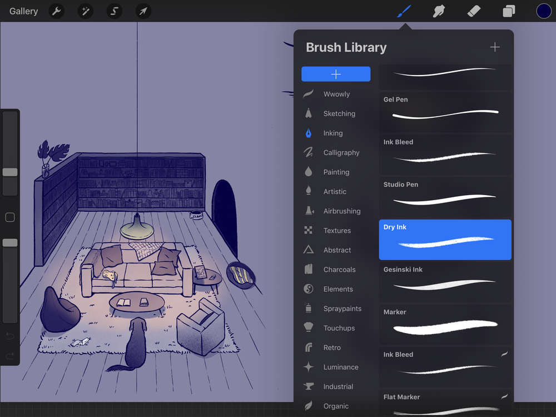The image size is (556, 417).
Task: Tap the 'Spraypaints' label text
Action: [342, 309]
